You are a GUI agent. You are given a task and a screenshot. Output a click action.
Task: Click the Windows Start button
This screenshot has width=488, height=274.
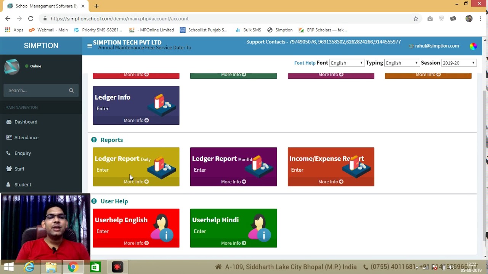[9, 267]
